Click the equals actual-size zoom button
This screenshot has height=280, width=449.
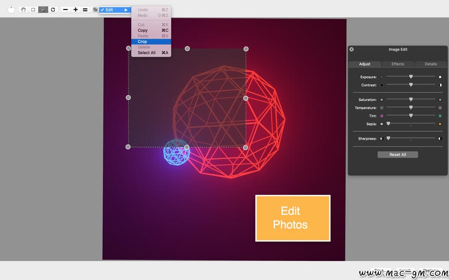(x=85, y=10)
